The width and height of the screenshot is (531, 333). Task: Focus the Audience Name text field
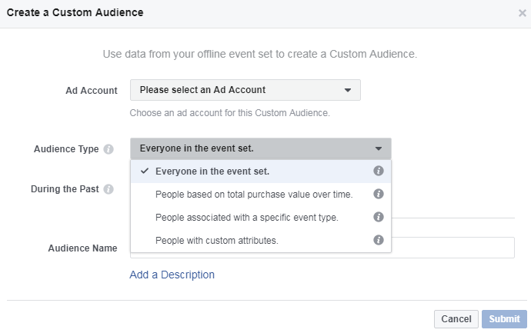coord(453,248)
